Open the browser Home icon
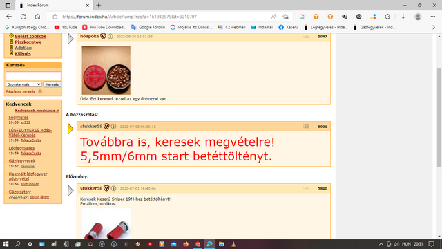This screenshot has height=249, width=442. click(x=37, y=17)
